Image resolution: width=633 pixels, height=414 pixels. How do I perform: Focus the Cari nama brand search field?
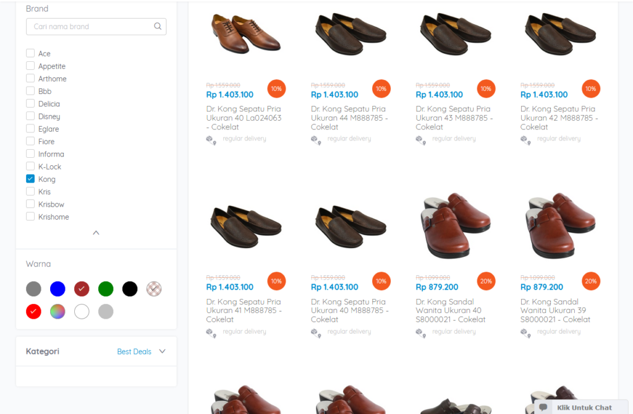pyautogui.click(x=90, y=27)
